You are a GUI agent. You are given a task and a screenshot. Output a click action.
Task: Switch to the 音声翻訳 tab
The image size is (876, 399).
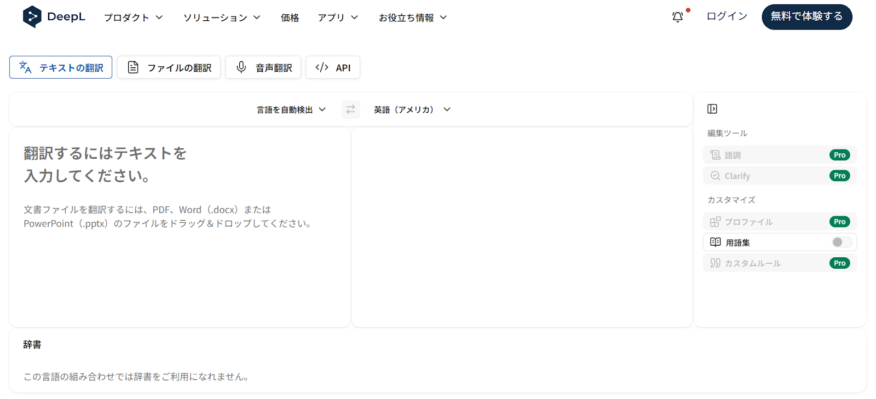click(x=263, y=67)
